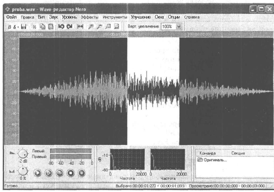Viewport: 274px width, 192px height.
Task: Start recording with the Record button
Action: tap(81, 173)
